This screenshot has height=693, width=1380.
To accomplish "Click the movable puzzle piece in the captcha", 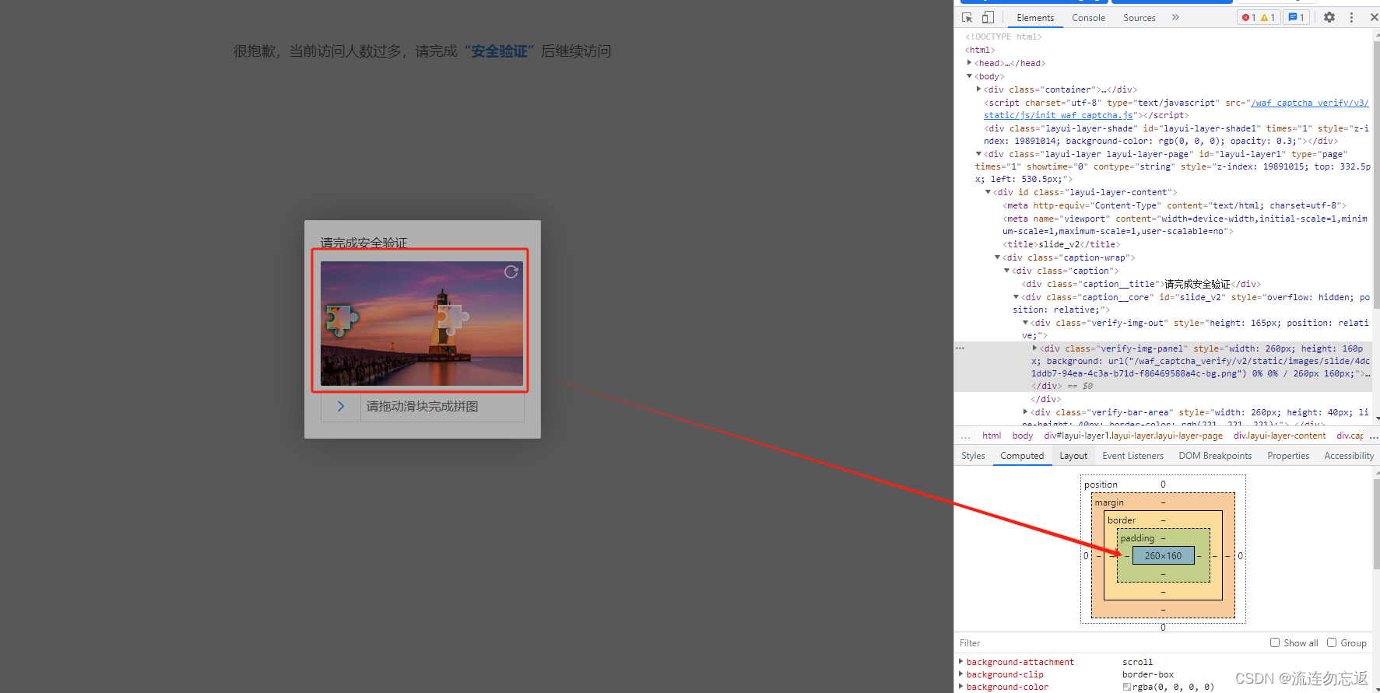I will (341, 320).
